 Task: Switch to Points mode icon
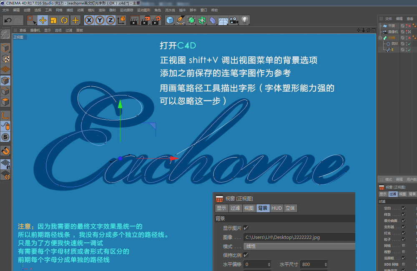tap(5, 80)
